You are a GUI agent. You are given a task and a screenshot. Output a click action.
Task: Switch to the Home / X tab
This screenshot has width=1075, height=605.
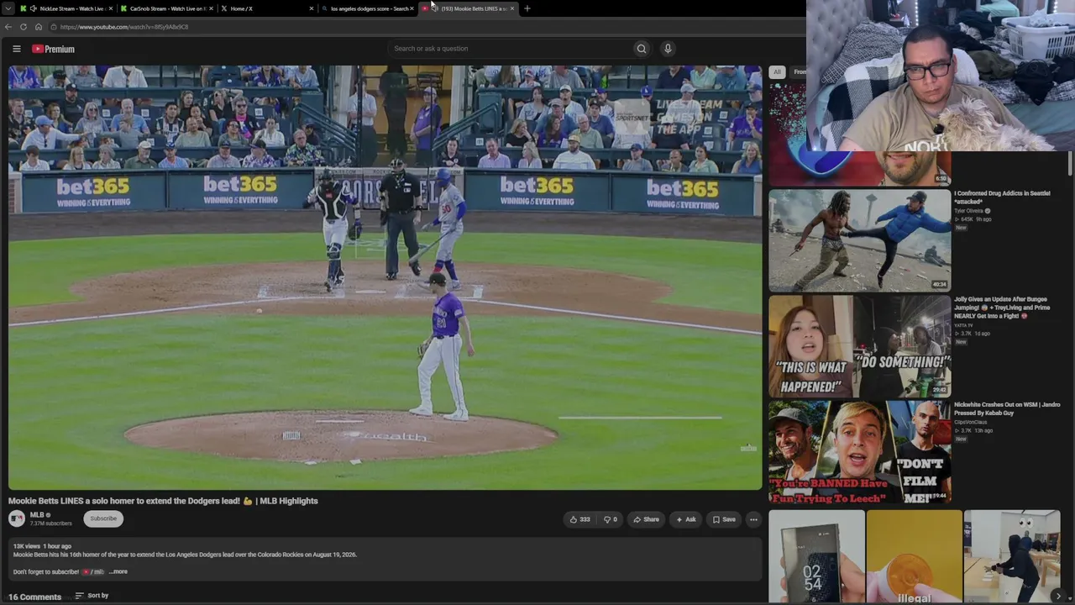pyautogui.click(x=267, y=8)
